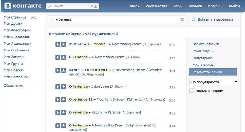Download Moonlight Shadow KLF remix
The image size is (245, 132).
[63, 100]
